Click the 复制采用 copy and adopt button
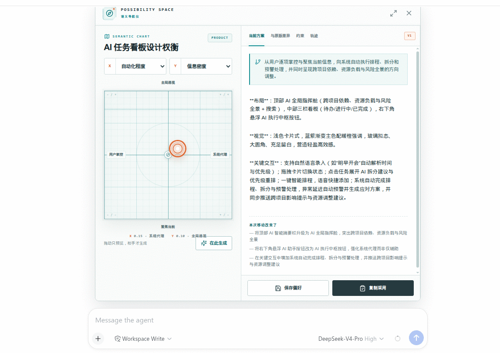The width and height of the screenshot is (500, 353). 373,288
